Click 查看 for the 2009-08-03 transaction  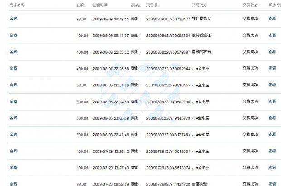pos(272,135)
